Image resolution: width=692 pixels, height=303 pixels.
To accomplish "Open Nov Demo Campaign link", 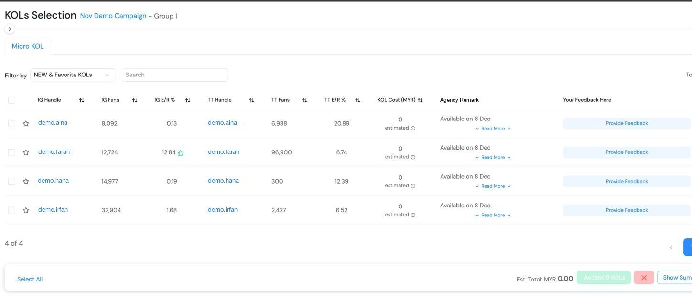I will (x=113, y=16).
